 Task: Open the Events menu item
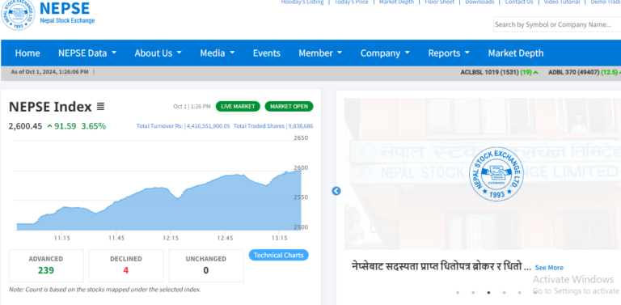pos(267,53)
